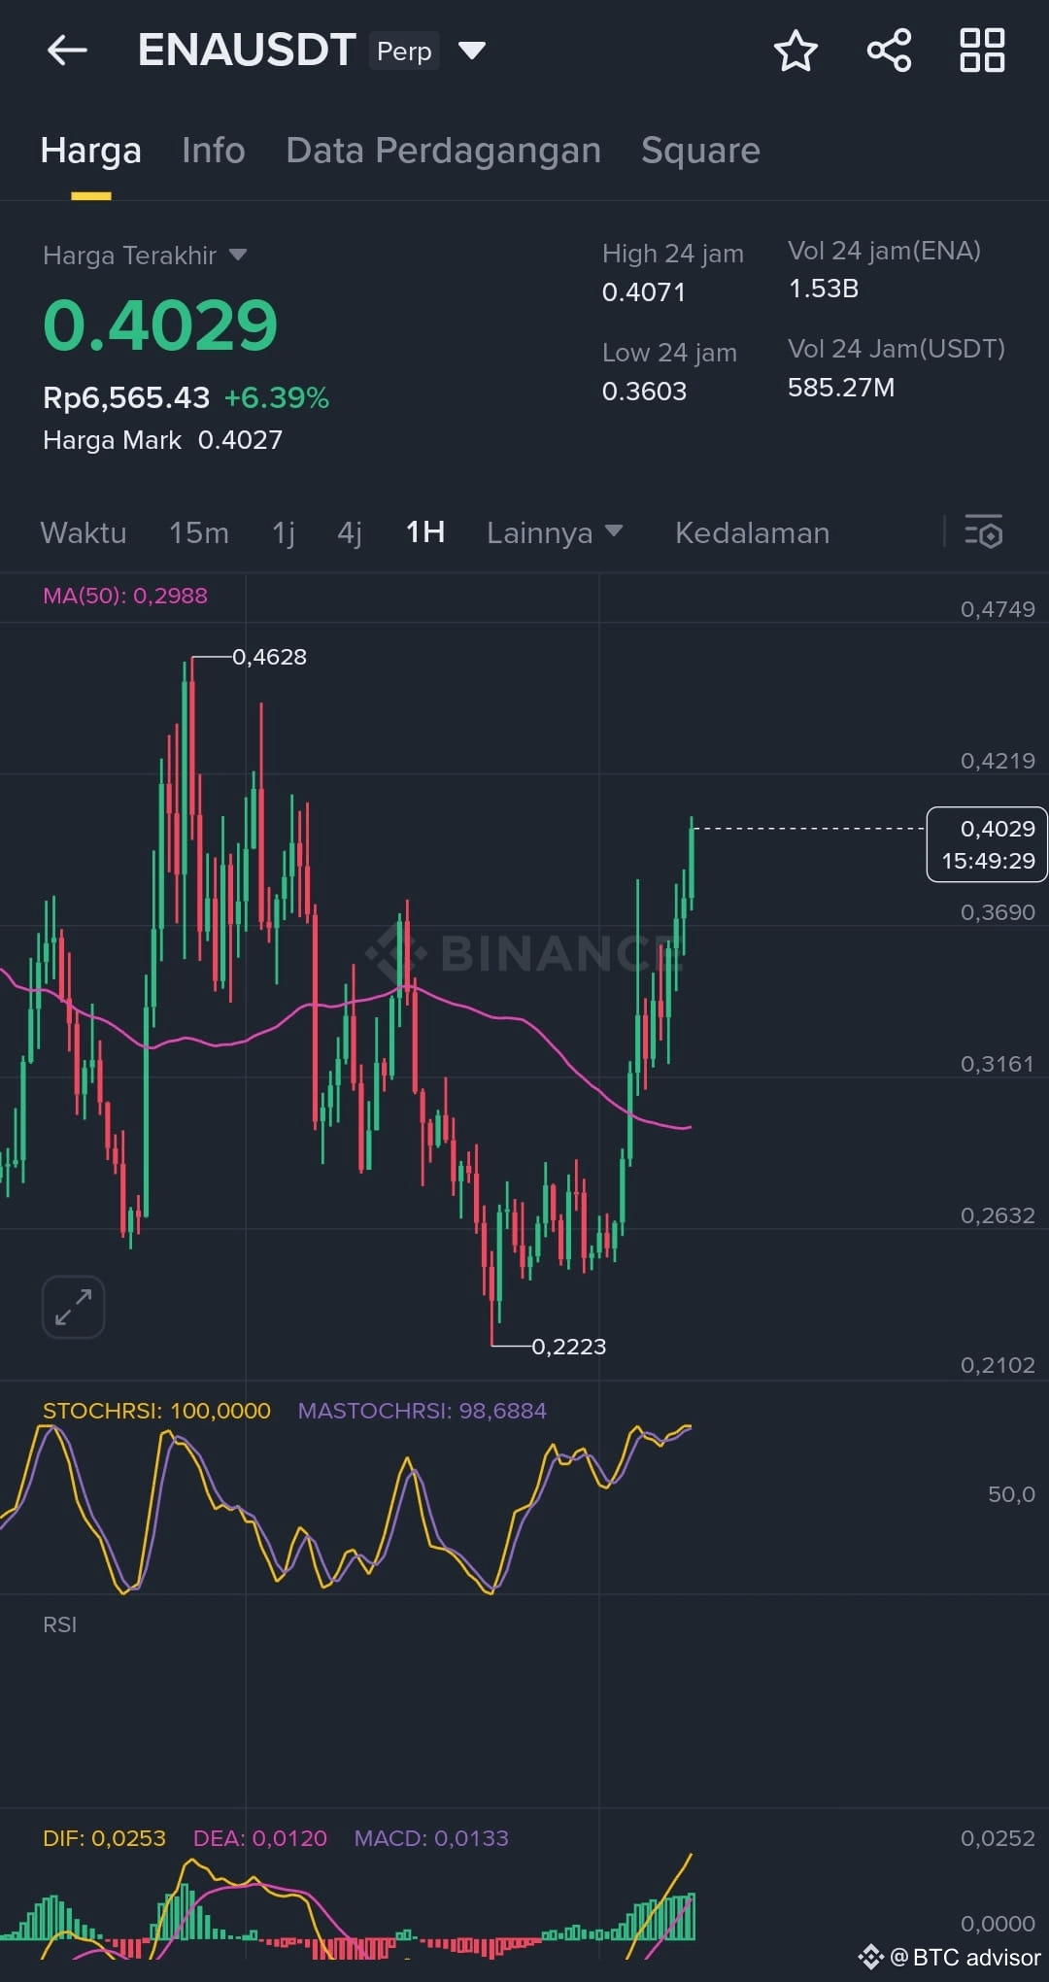This screenshot has width=1049, height=1982.
Task: Select the 1H timeframe
Action: click(425, 532)
